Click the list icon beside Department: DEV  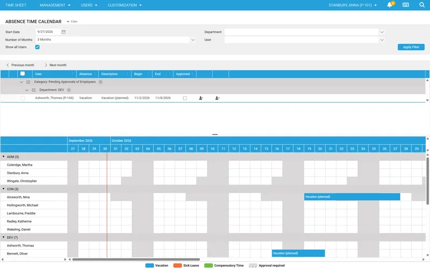pos(34,90)
